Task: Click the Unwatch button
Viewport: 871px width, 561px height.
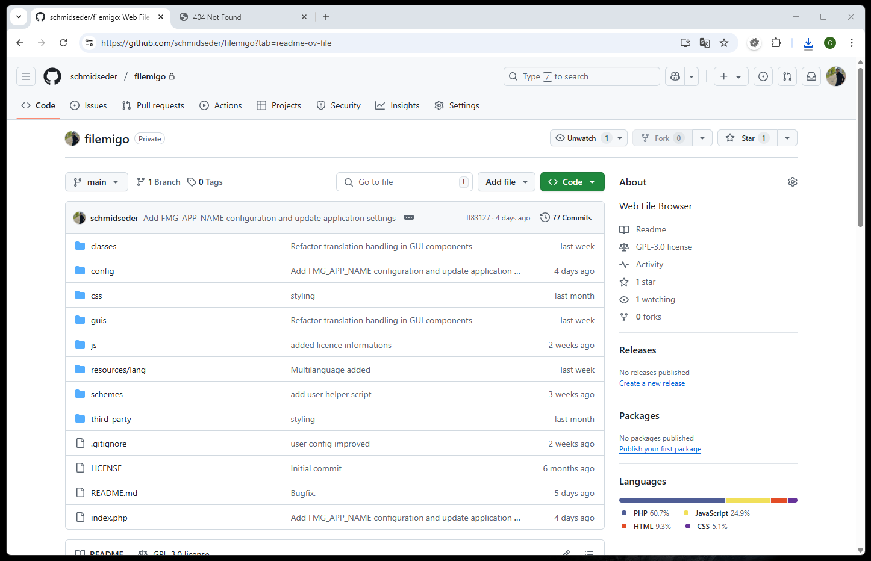Action: click(582, 138)
